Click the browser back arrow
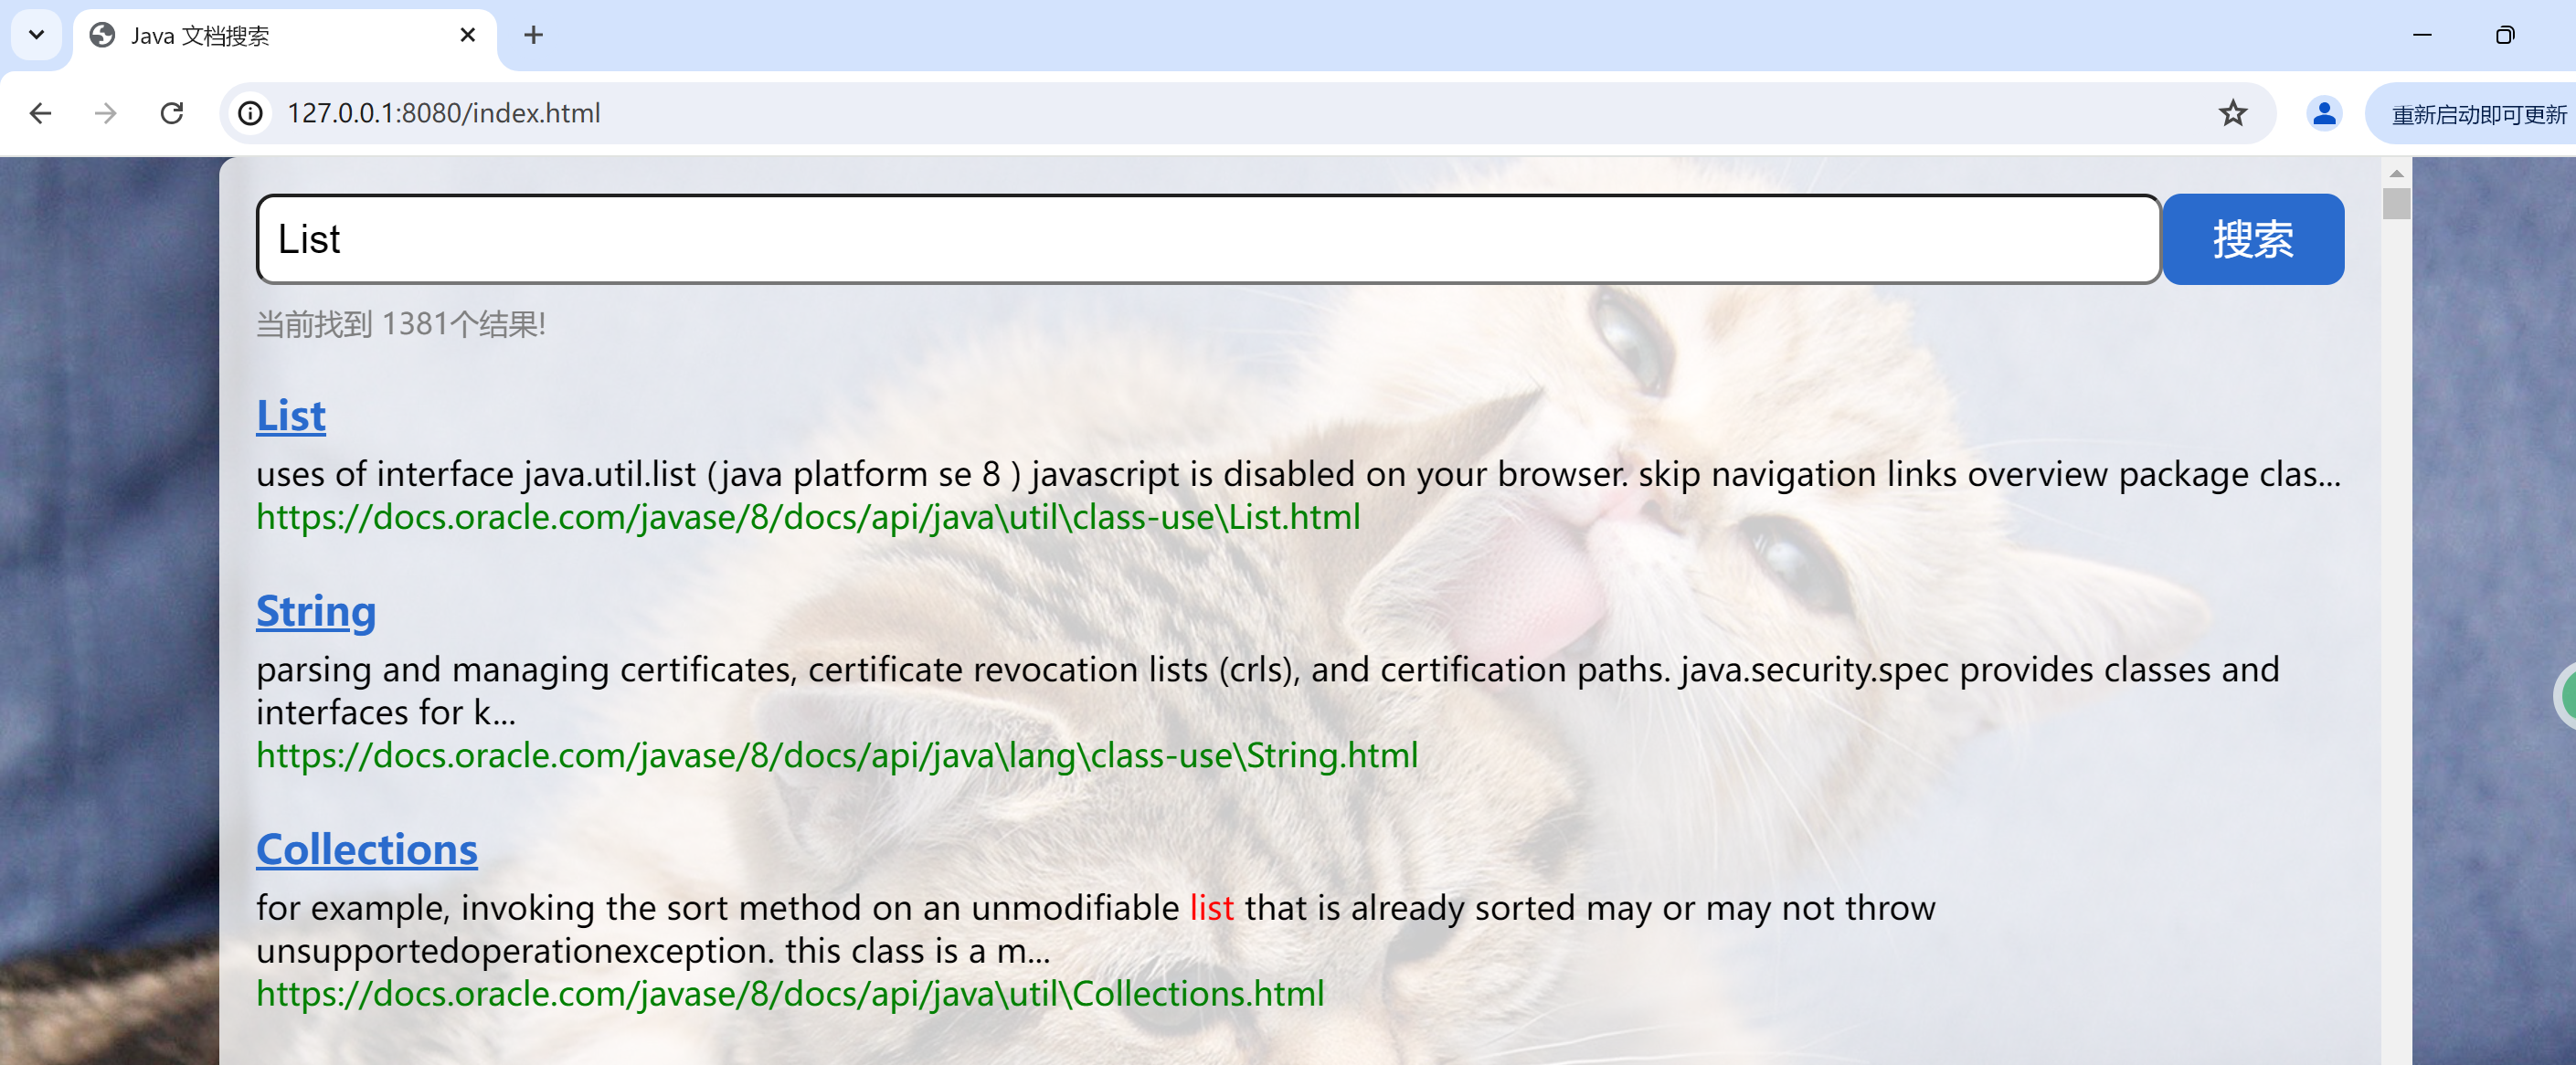The width and height of the screenshot is (2576, 1065). [x=40, y=113]
